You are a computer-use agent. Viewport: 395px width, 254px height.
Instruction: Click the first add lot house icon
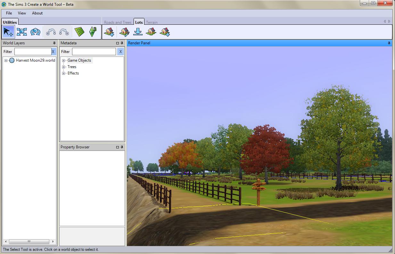pos(109,32)
